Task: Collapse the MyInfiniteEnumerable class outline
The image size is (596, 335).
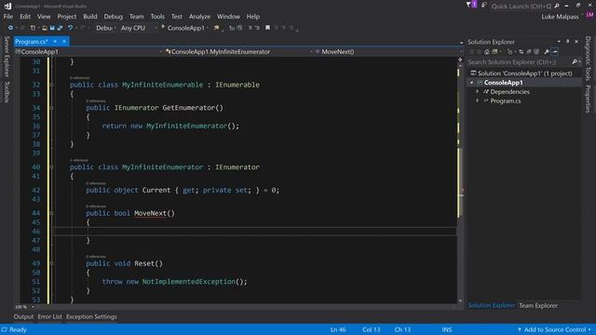Action: (x=52, y=85)
